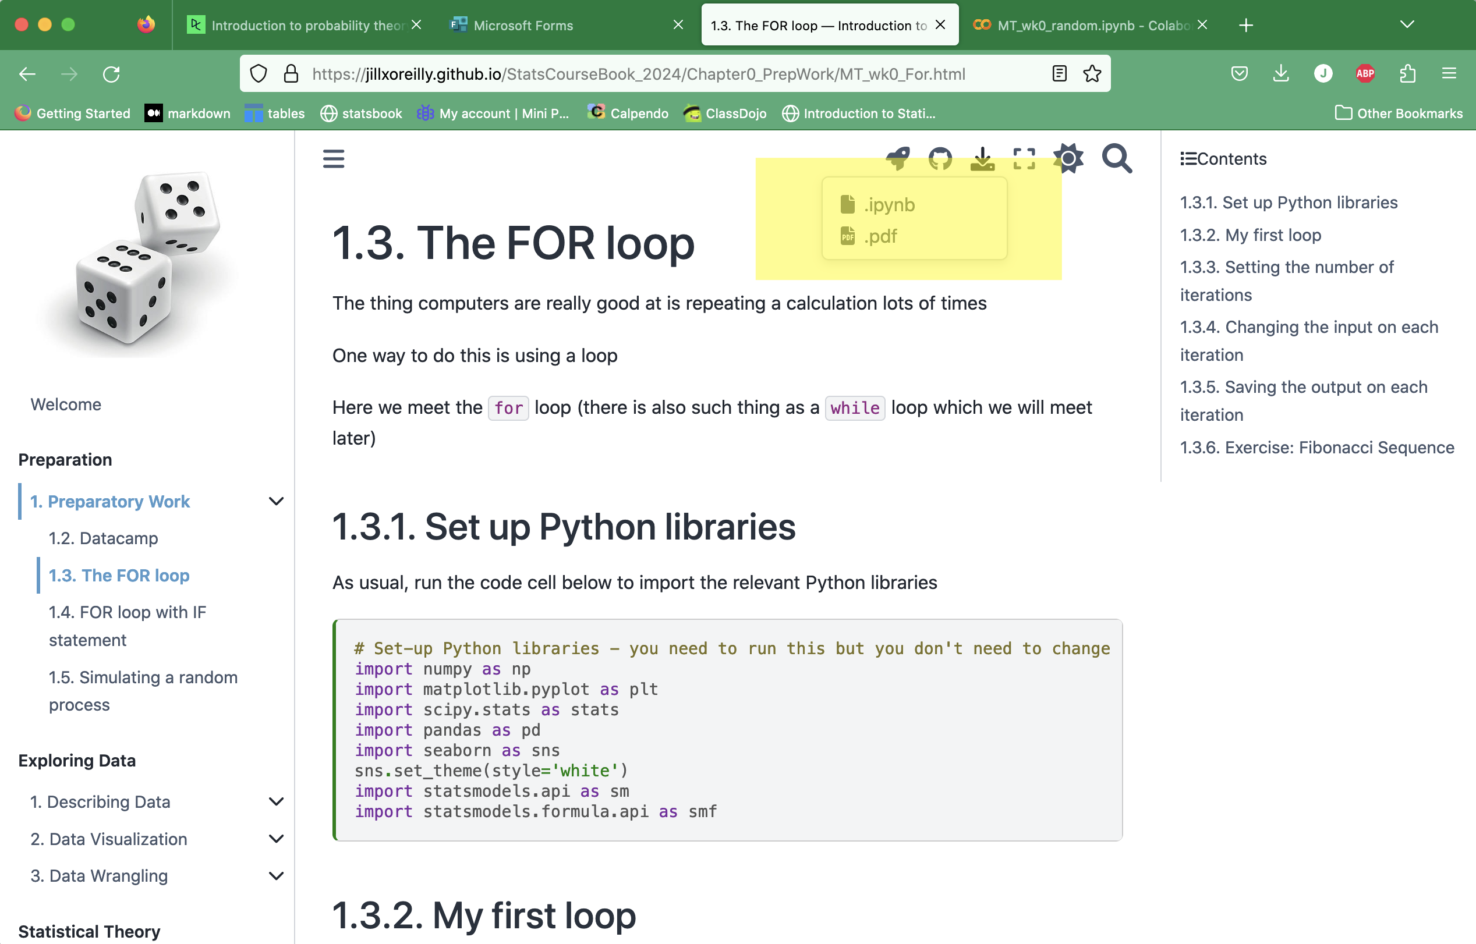This screenshot has width=1476, height=944.
Task: Jump to 1.3.6 Exercise: Fibonacci Sequence
Action: 1316,448
